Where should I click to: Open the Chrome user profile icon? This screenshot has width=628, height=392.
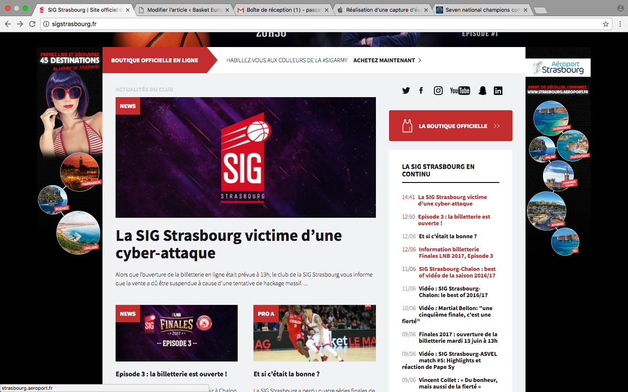point(621,8)
